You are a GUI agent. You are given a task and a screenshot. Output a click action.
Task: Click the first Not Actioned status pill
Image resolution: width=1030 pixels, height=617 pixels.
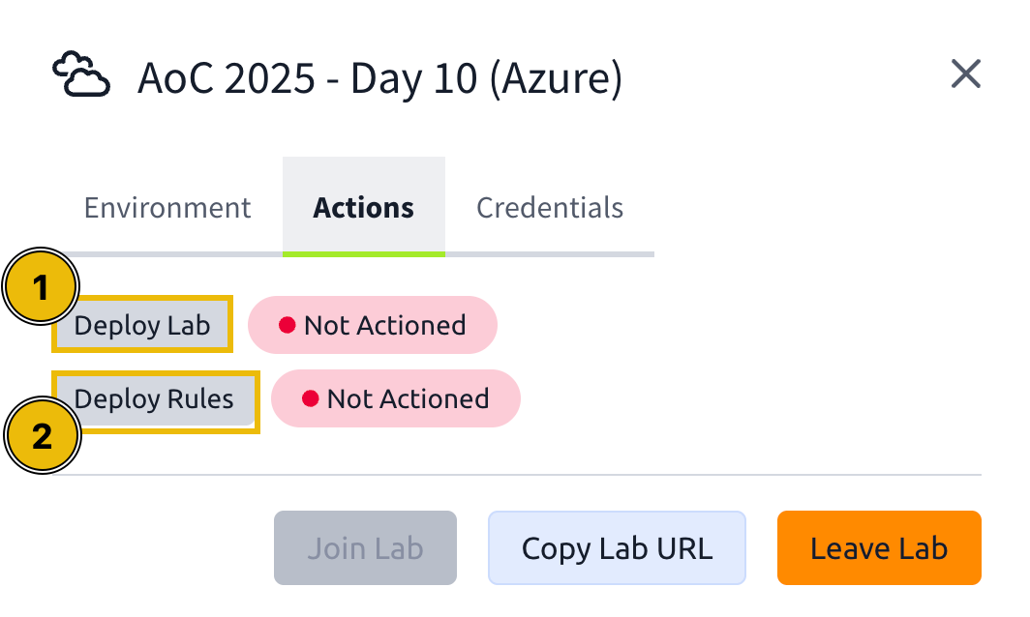[373, 325]
